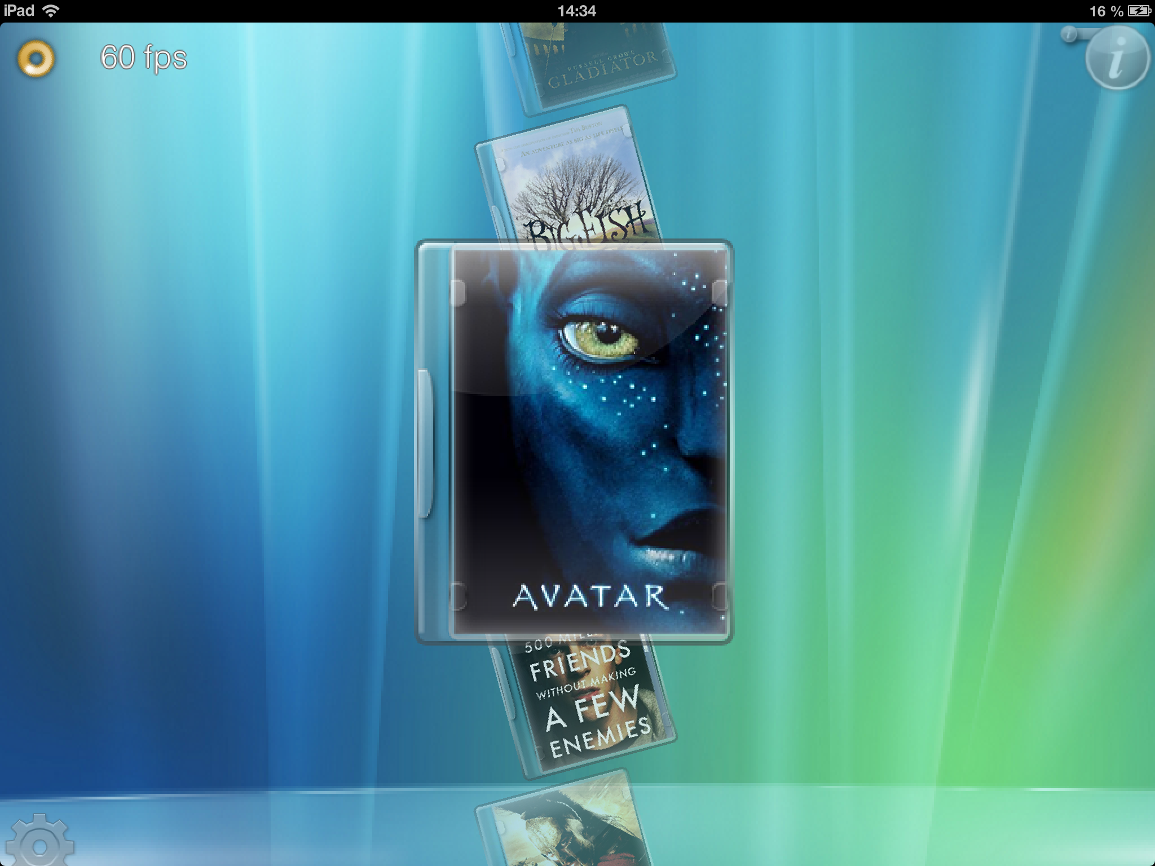Tap the 14:34 clock in status bar
The image size is (1155, 866).
(x=576, y=11)
